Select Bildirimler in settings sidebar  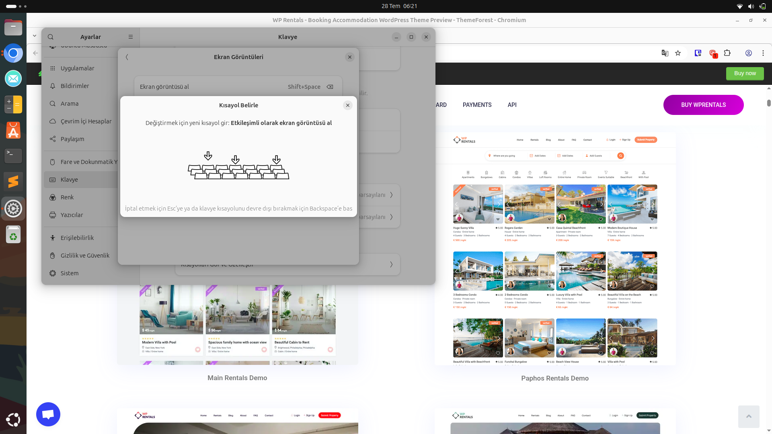(x=80, y=86)
